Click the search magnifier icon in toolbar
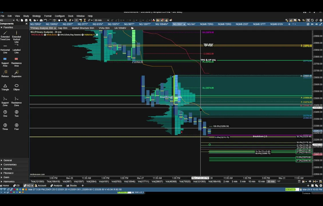Screen dimensions: 323x206 pos(17,20)
